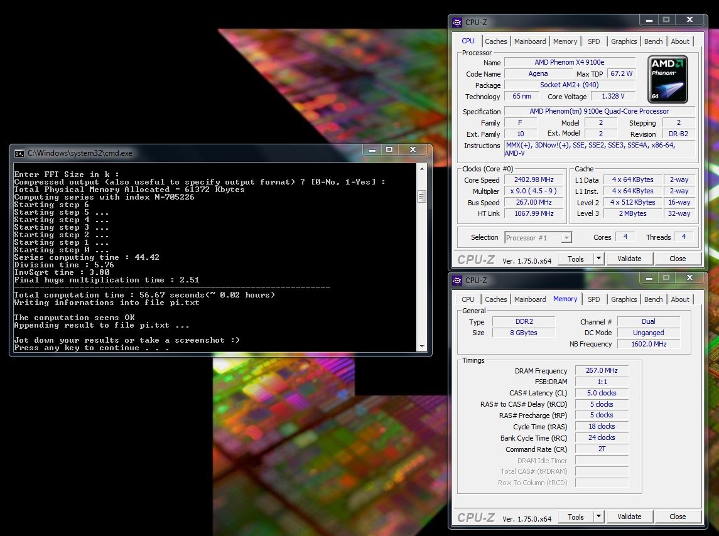Click the Technology value 65 nm
Screen dimensions: 719x536
pyautogui.click(x=521, y=96)
